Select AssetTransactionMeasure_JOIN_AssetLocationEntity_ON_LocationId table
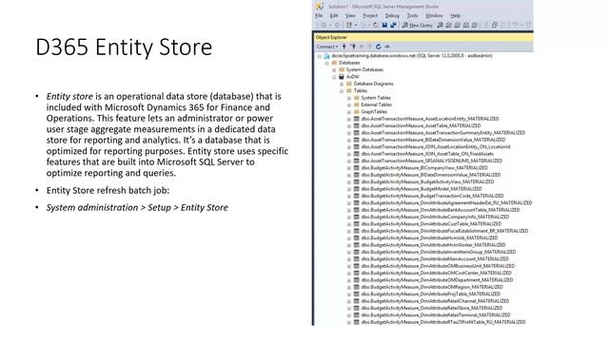The height and width of the screenshot is (342, 609). (436, 147)
